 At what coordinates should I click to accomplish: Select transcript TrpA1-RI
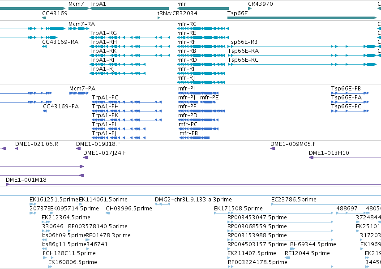pyautogui.click(x=117, y=64)
